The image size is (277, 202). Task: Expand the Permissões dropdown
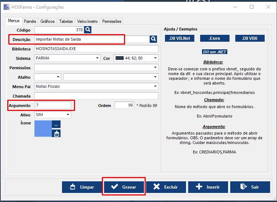coord(155,67)
